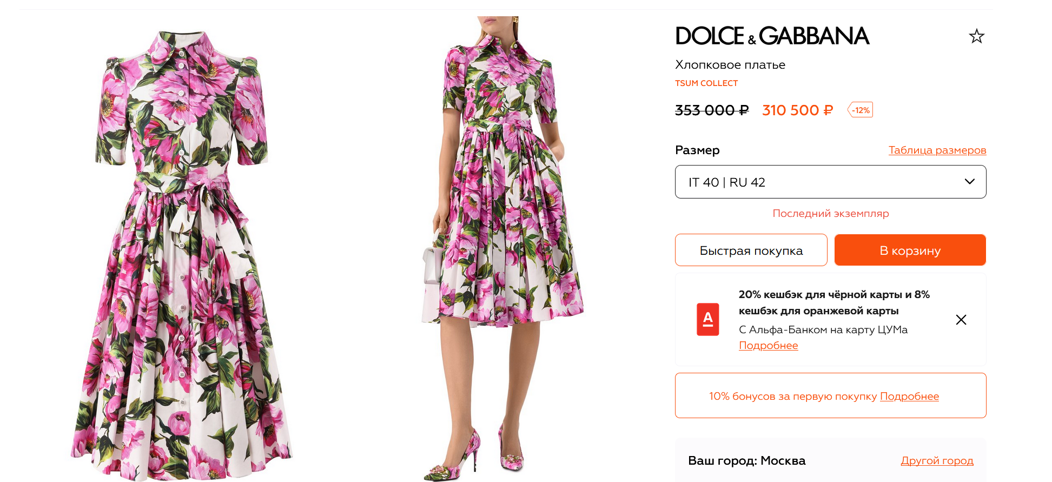Add dress to cart with В корзину
This screenshot has width=1052, height=482.
coord(910,250)
